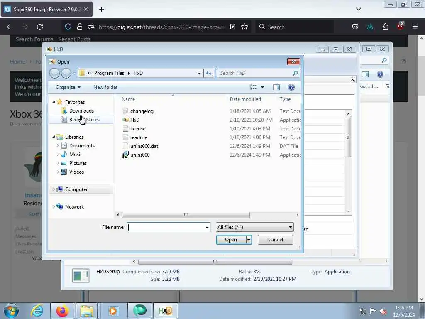The height and width of the screenshot is (319, 425).
Task: Select Computer in the navigation pane
Action: pyautogui.click(x=76, y=189)
